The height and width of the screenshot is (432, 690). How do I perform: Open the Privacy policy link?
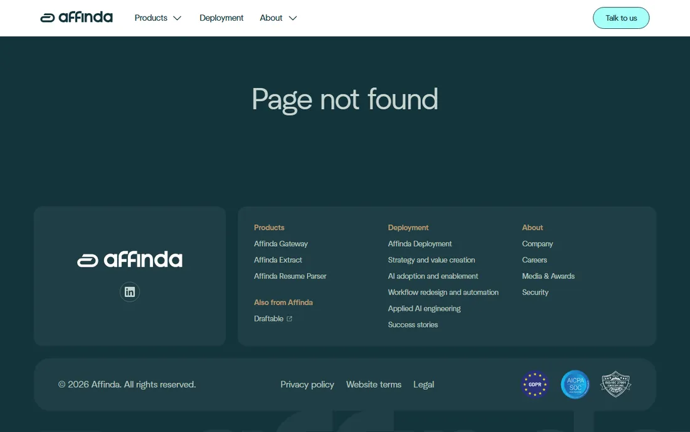[307, 384]
